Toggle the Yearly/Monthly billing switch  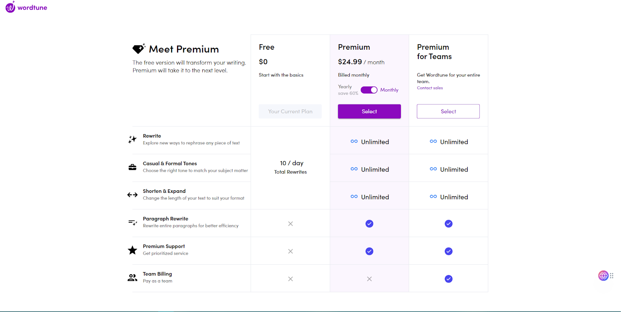click(369, 90)
